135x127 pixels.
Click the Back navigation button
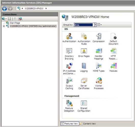point(5,8)
